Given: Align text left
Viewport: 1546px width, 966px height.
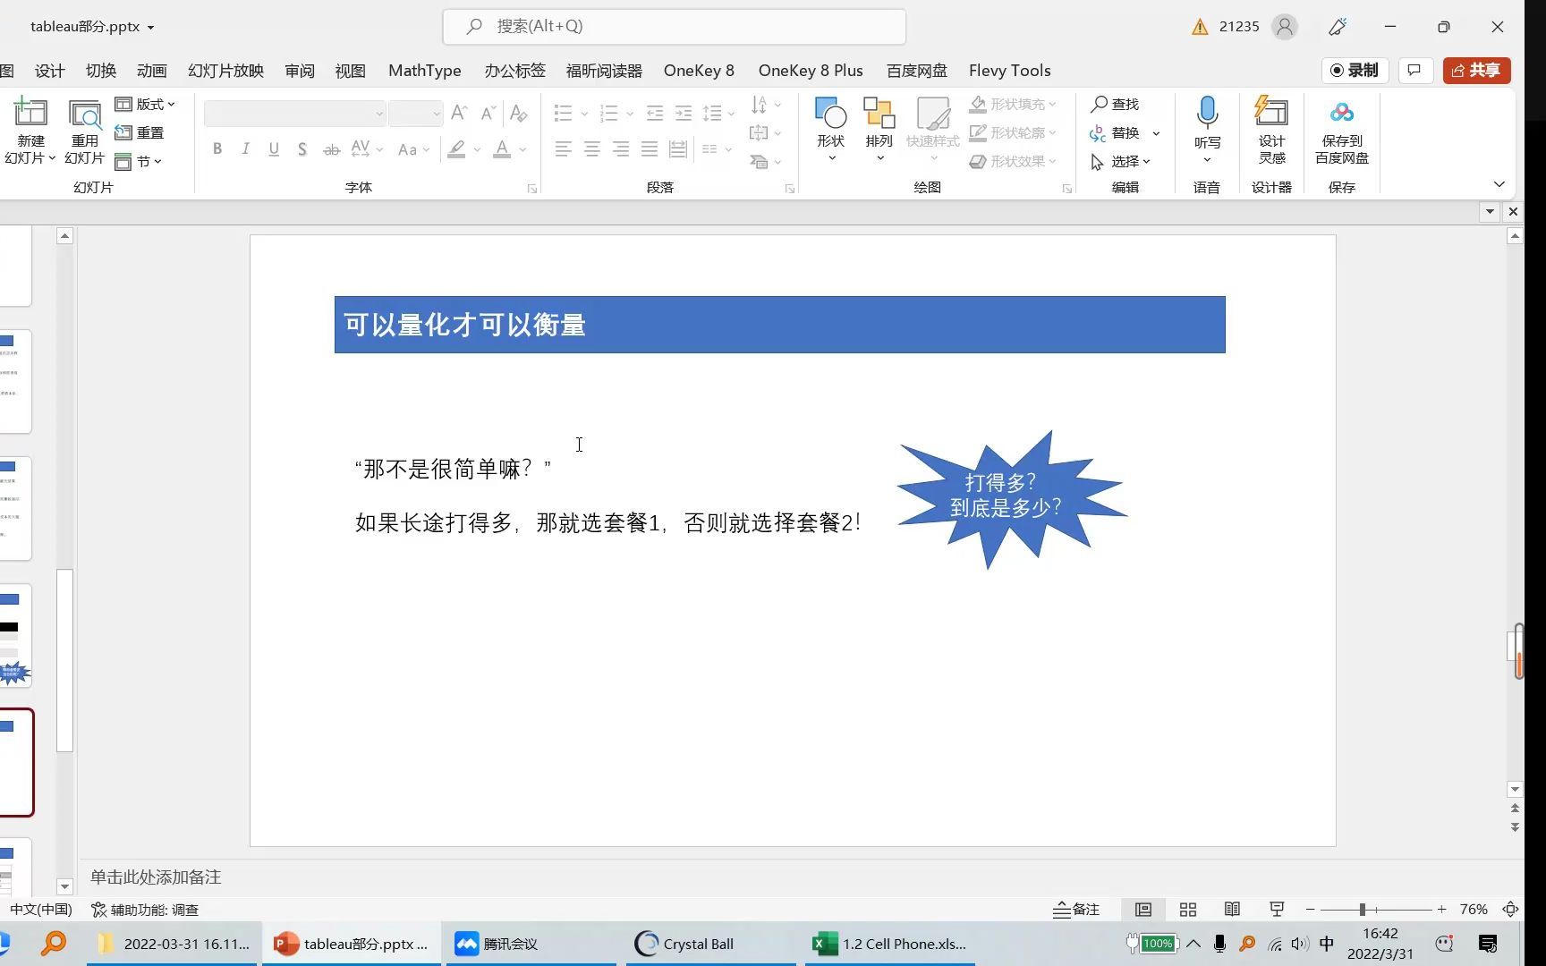Looking at the screenshot, I should point(563,149).
